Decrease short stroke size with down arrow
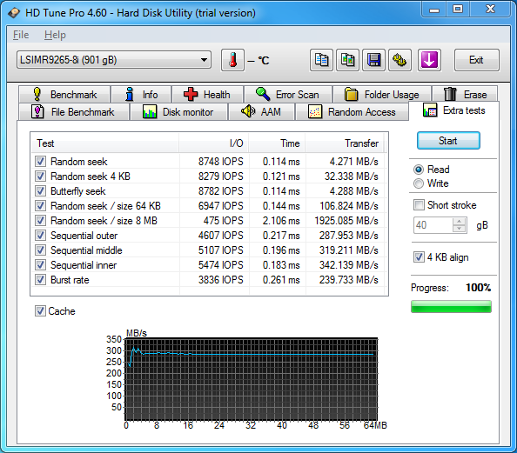 coord(459,229)
